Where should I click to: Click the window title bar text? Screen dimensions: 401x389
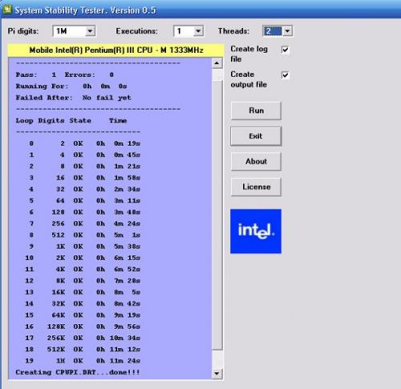point(85,10)
